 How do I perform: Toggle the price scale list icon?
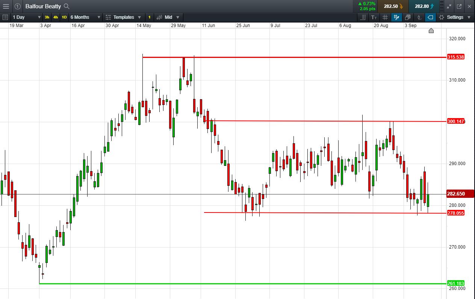click(363, 17)
